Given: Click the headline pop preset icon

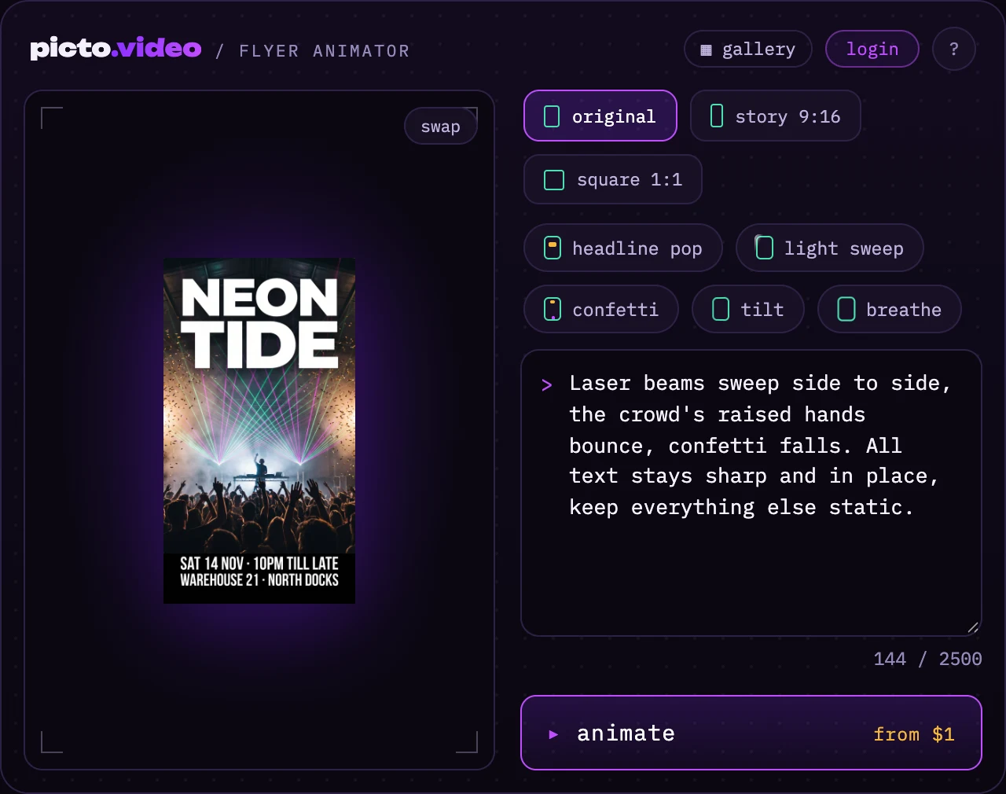Looking at the screenshot, I should pyautogui.click(x=553, y=248).
